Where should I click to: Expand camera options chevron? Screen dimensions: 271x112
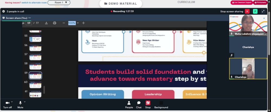tap(12, 102)
